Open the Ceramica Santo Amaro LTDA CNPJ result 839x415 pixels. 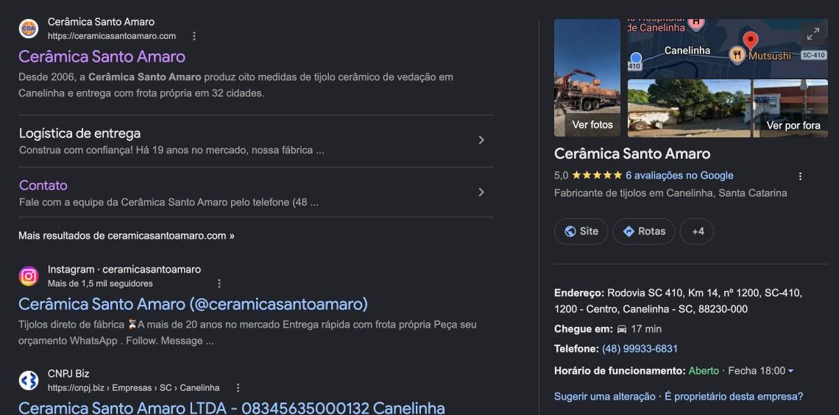pyautogui.click(x=232, y=408)
